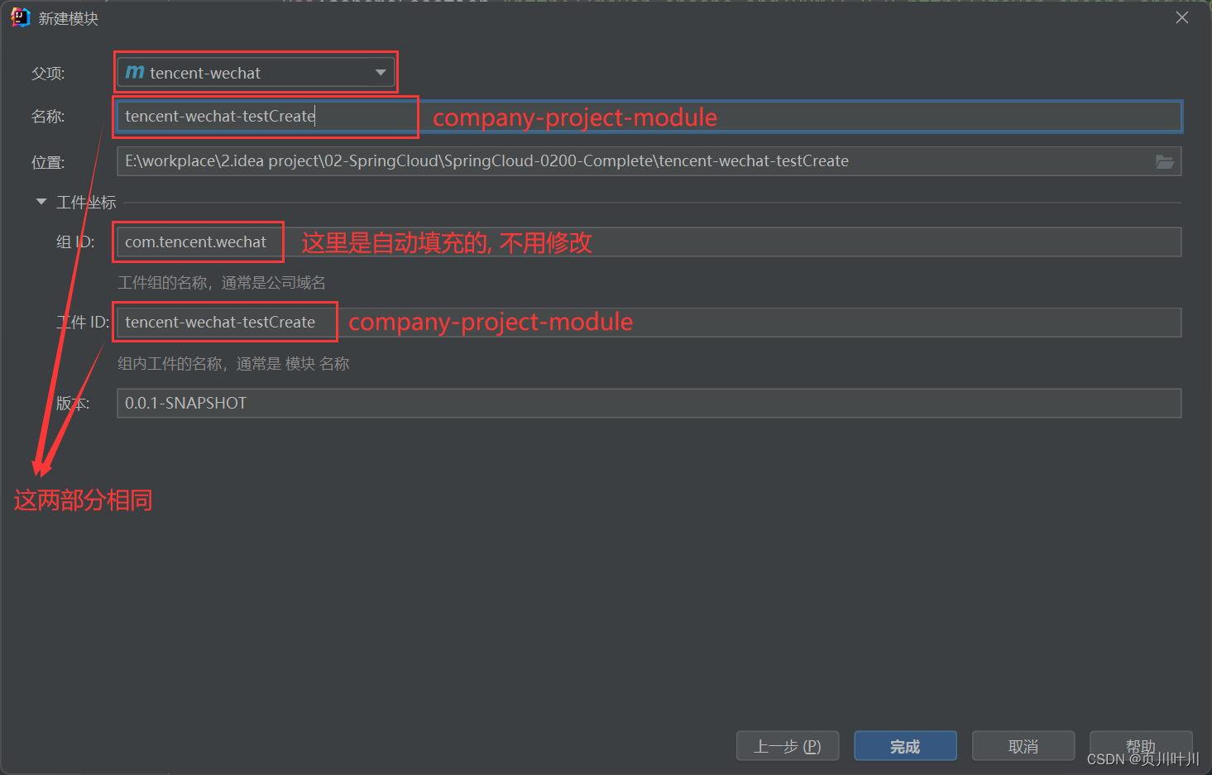Go back with 上一步 button
The height and width of the screenshot is (775, 1212).
(x=788, y=746)
